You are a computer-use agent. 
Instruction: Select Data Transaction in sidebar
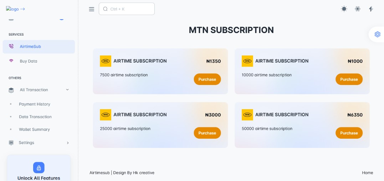[35, 117]
